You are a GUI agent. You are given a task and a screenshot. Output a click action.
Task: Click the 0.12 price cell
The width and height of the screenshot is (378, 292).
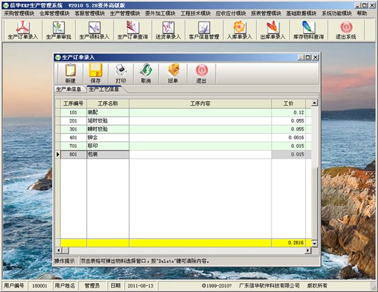[289, 113]
